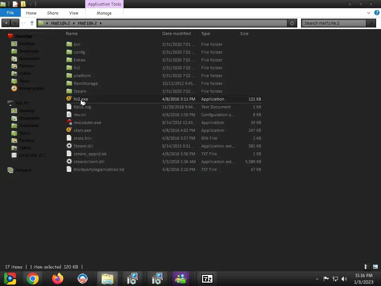Open the recent locations dropdown arrow
Viewport: 381px width, 286px height.
coord(23,23)
